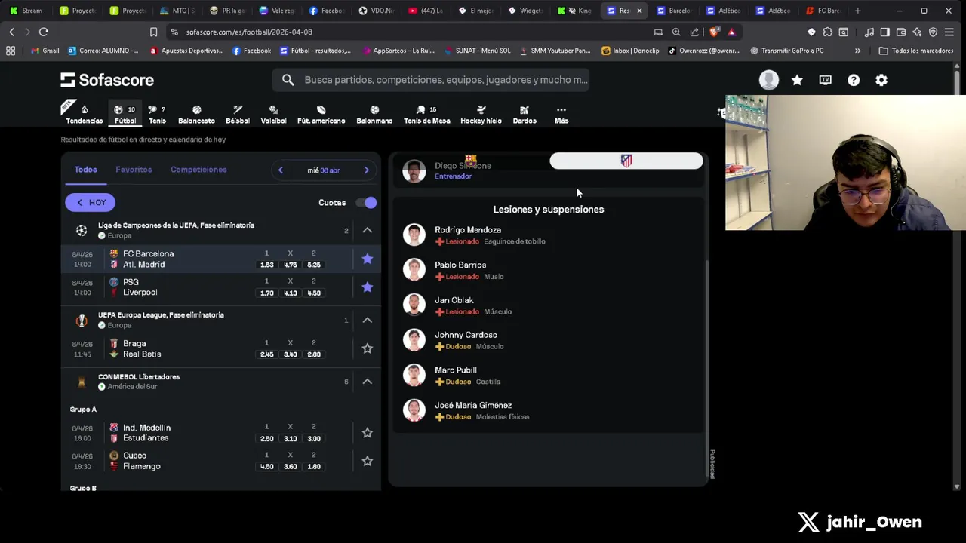Show more bookmarks chevron

pos(857,51)
